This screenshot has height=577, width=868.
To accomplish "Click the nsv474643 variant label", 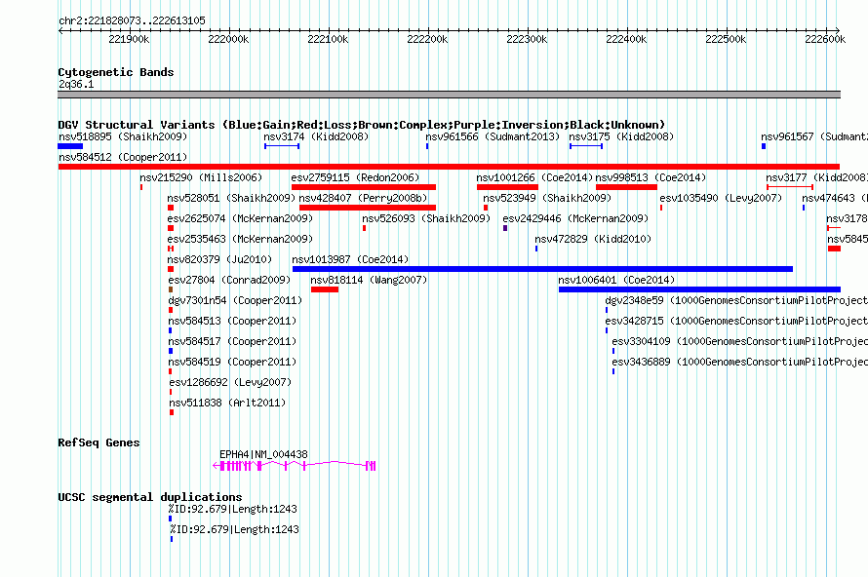I will [x=835, y=198].
